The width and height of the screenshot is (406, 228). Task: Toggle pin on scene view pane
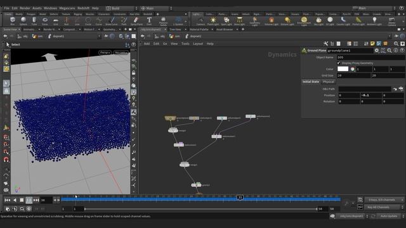[106, 36]
